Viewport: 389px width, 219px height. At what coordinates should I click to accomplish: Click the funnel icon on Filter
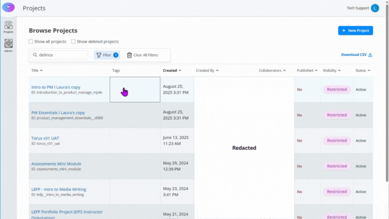[x=99, y=55]
